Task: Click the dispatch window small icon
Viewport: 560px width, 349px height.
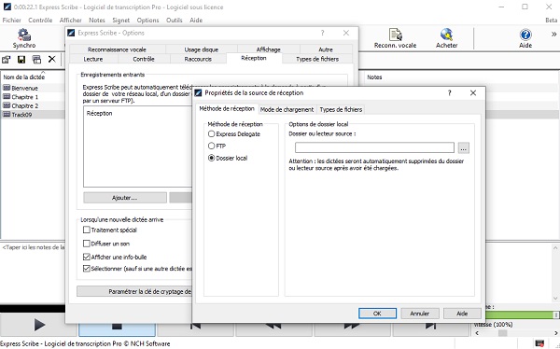Action: point(36,60)
